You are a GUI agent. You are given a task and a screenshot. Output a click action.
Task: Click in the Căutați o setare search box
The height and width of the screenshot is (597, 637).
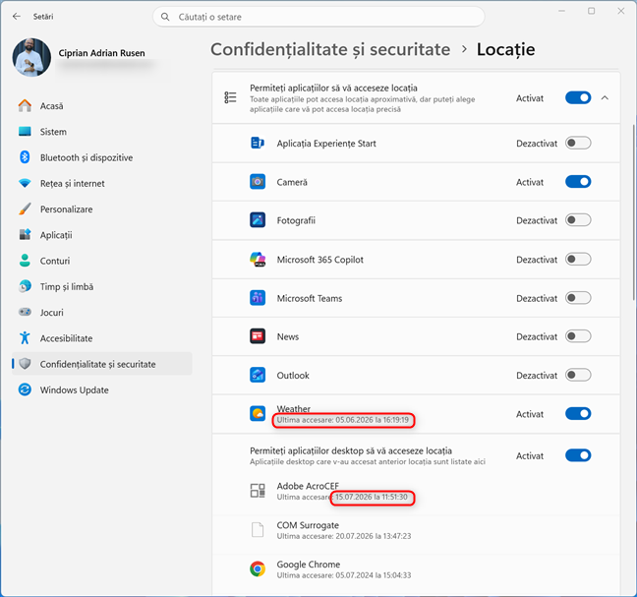coord(318,17)
